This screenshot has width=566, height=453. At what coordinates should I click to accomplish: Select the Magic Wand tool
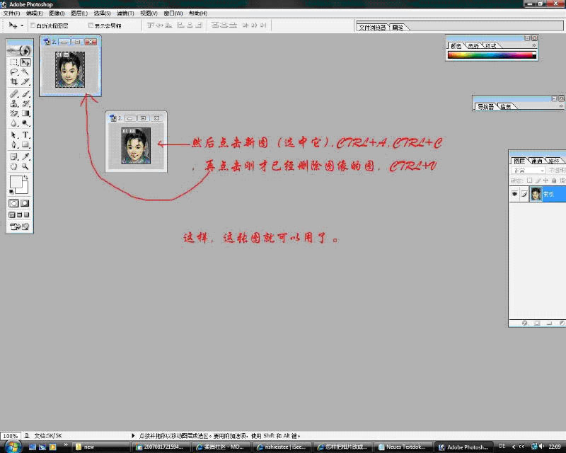(x=25, y=71)
